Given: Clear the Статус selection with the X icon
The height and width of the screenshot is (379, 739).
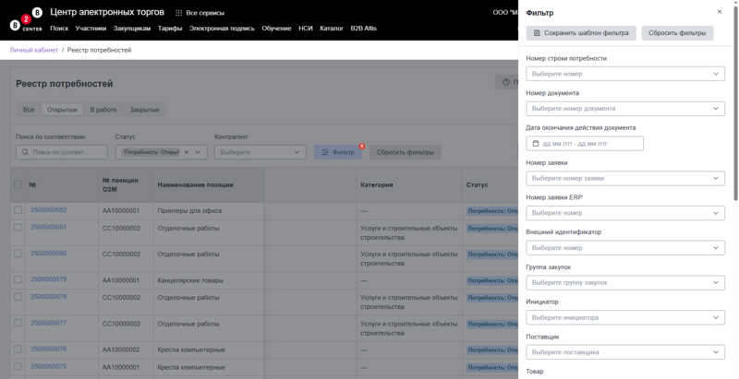Looking at the screenshot, I should [x=188, y=152].
